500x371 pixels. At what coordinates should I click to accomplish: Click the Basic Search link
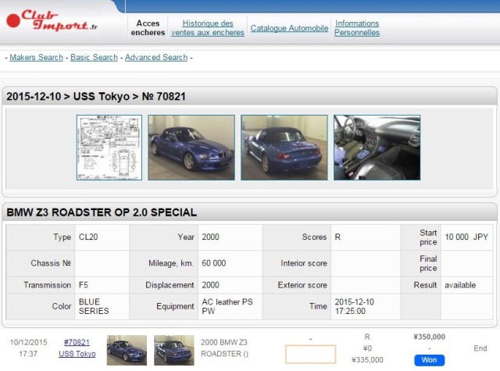(x=94, y=57)
